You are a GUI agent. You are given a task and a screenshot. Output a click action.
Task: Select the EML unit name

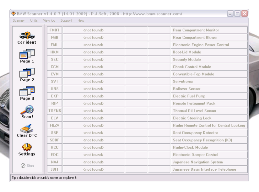(x=54, y=45)
